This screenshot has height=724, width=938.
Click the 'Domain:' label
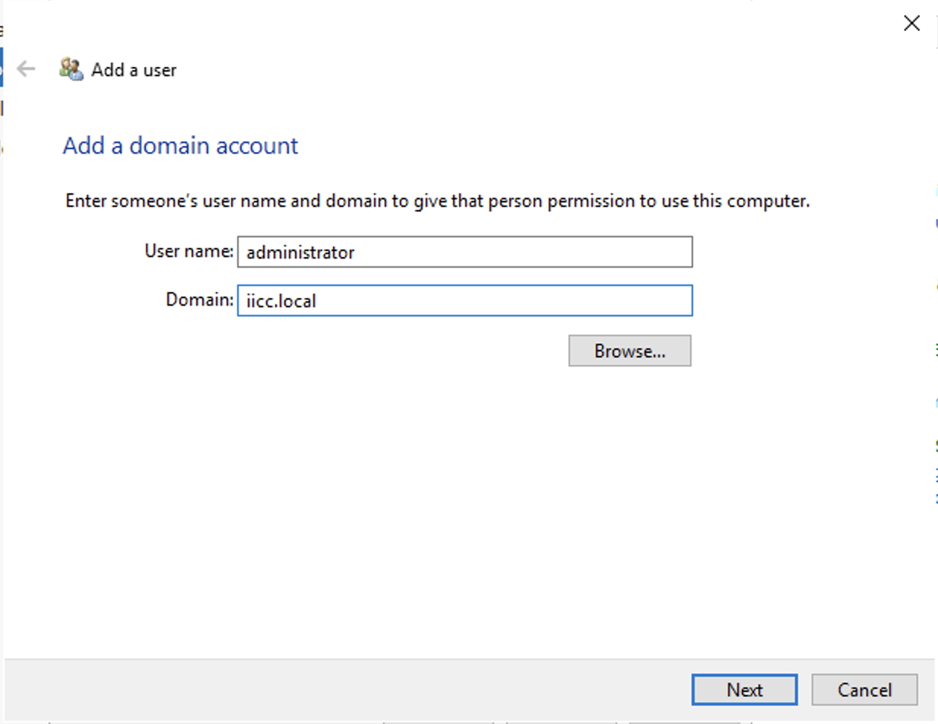199,300
